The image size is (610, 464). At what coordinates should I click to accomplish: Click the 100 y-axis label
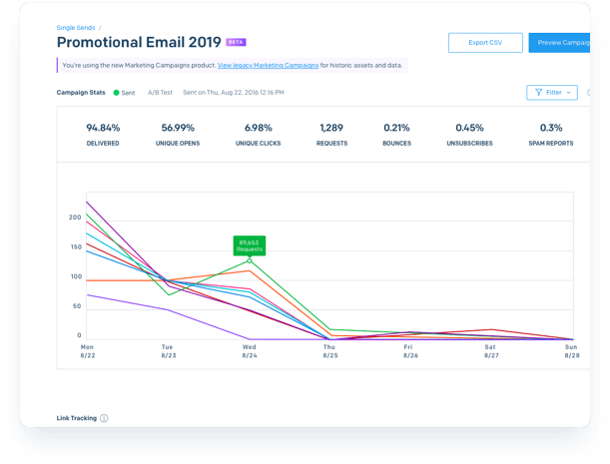point(76,276)
